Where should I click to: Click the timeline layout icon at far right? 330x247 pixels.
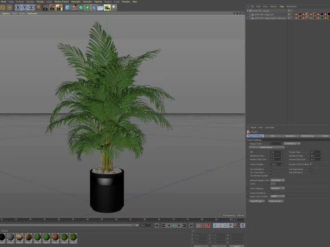point(243,226)
